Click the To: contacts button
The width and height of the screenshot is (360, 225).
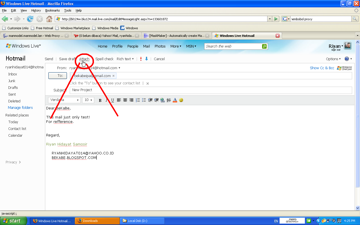[58, 76]
